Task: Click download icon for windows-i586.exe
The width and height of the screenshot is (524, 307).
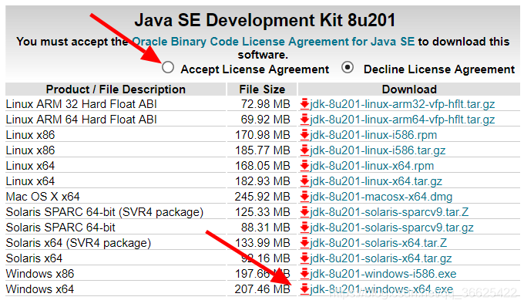Action: tap(304, 274)
